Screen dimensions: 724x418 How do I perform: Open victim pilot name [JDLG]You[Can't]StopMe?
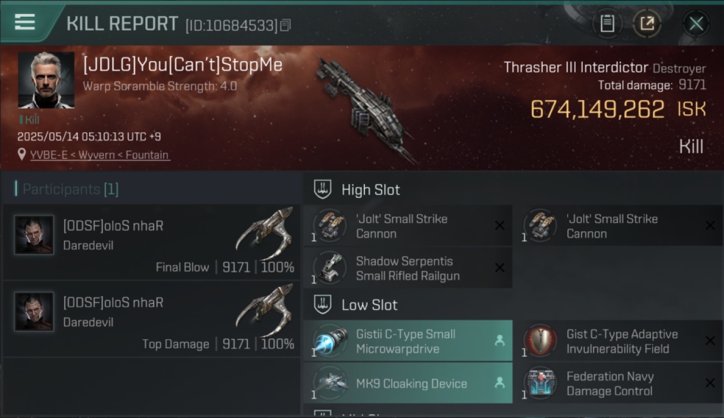point(183,65)
